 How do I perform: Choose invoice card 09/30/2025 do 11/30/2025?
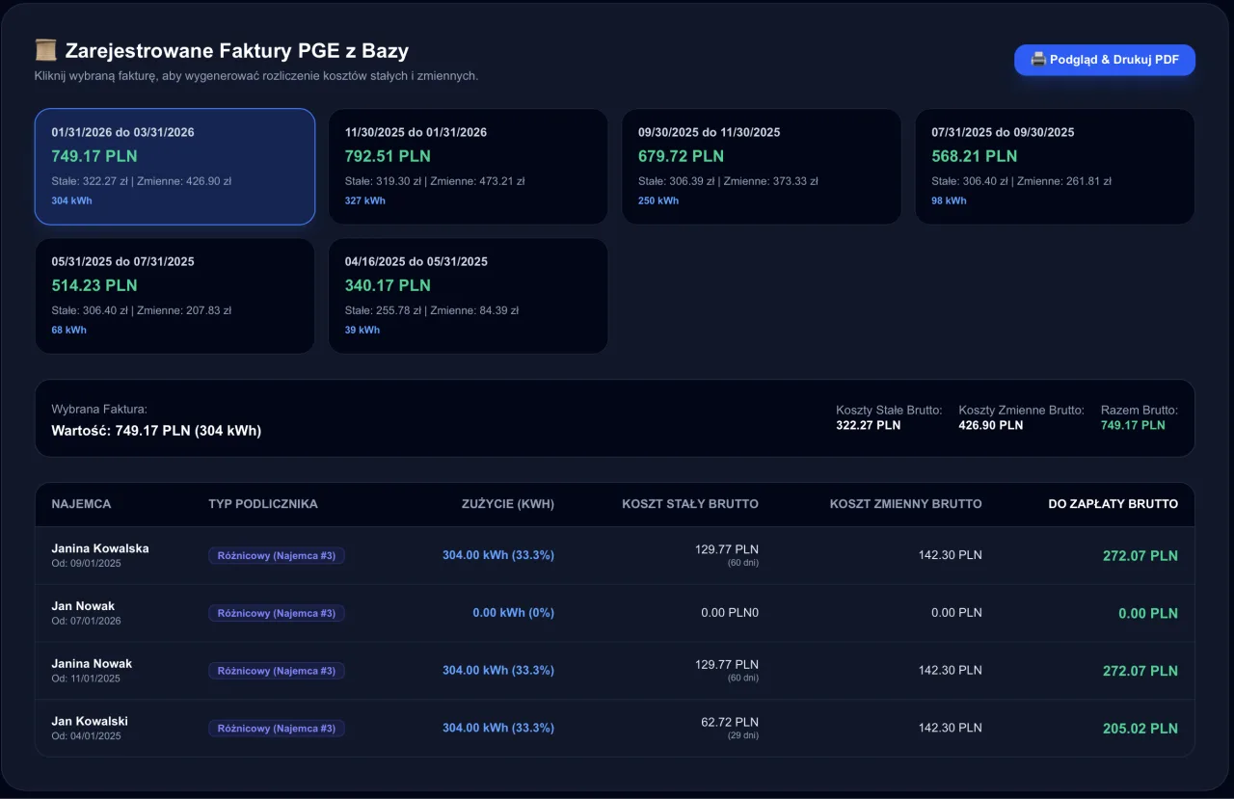point(762,167)
